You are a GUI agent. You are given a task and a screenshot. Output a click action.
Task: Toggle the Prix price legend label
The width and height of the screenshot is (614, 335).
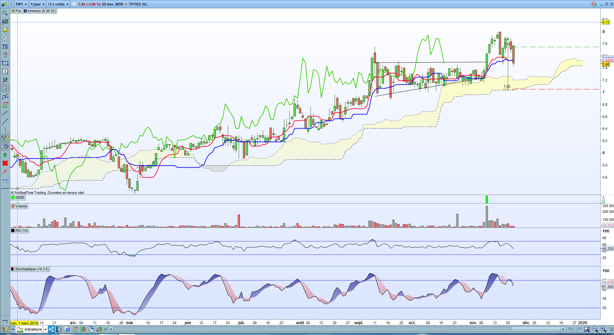16,11
